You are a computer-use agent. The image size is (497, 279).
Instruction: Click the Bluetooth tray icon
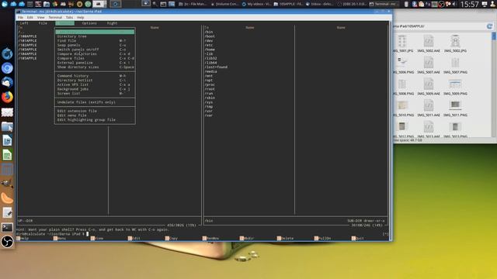coord(414,4)
